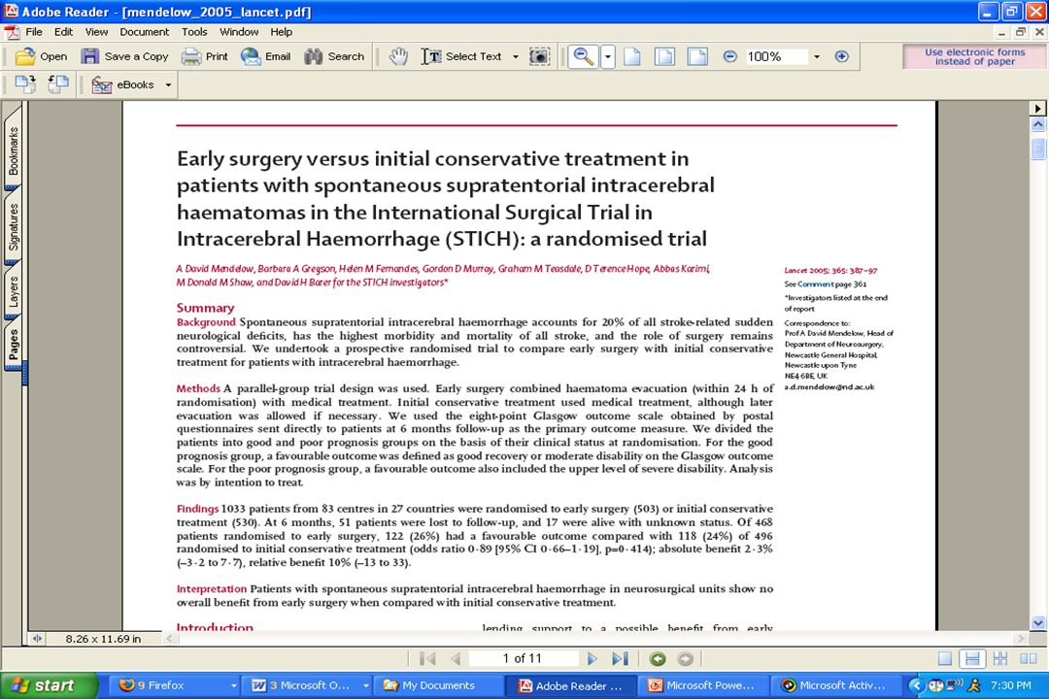
Task: Open the Bookmarks side tab
Action: pyautogui.click(x=13, y=149)
